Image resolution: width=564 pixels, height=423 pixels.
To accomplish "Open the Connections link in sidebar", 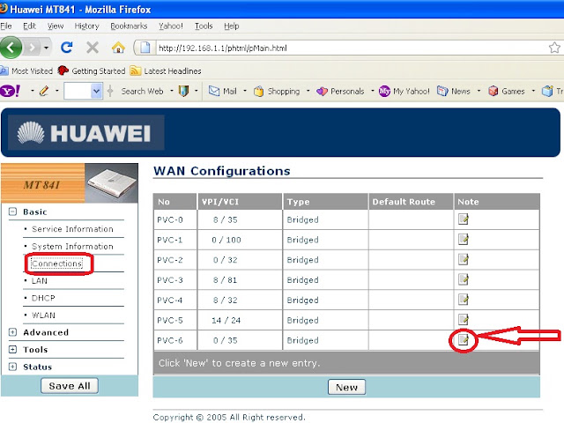I will click(x=56, y=263).
